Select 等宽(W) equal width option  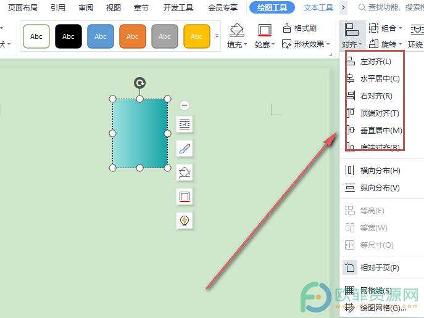[381, 228]
